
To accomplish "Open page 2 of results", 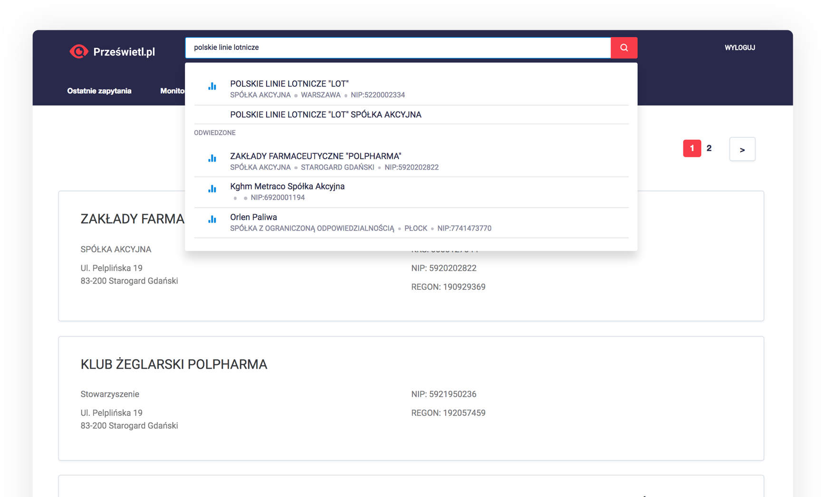I will point(709,148).
